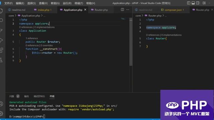Toggle secondary side bar layout icon
The height and width of the screenshot is (120, 214).
click(x=198, y=3)
